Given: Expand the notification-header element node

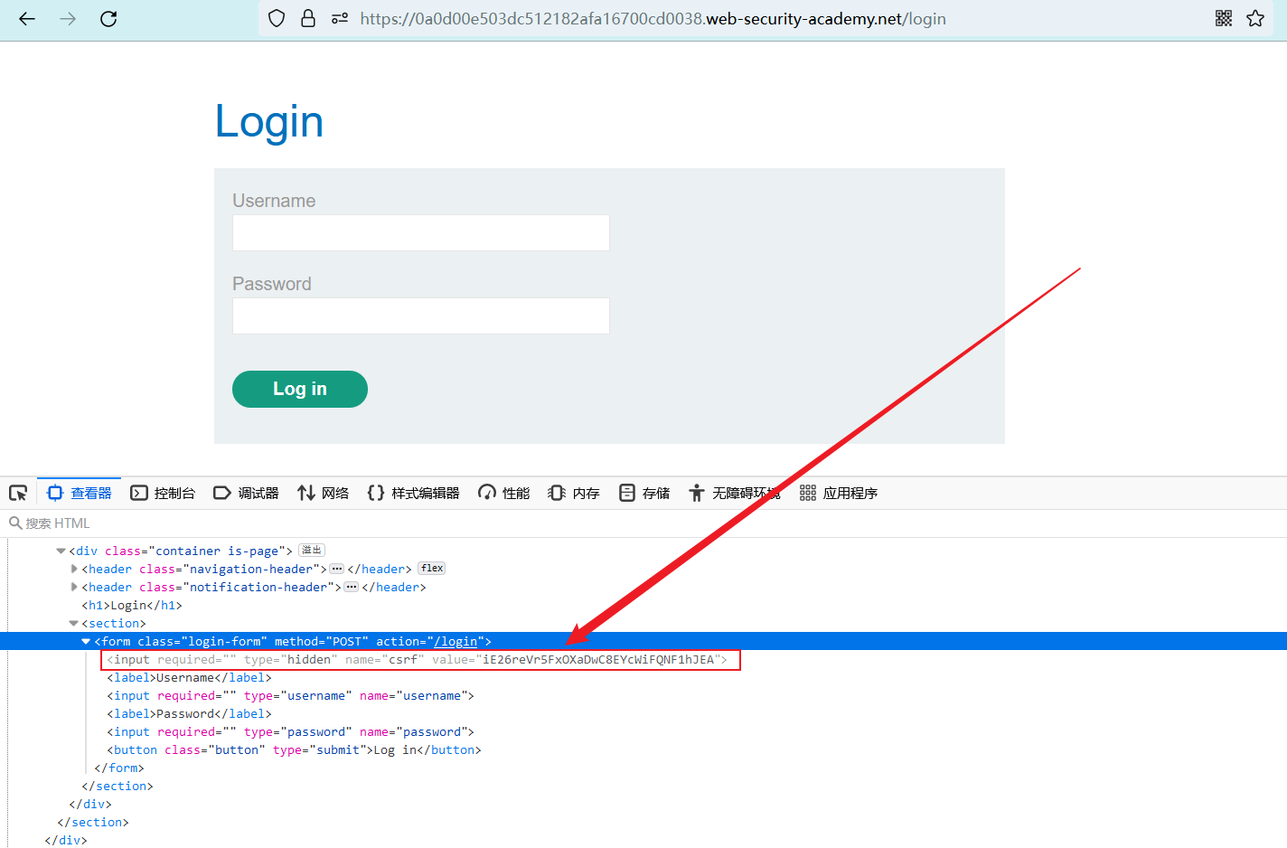Looking at the screenshot, I should [74, 587].
